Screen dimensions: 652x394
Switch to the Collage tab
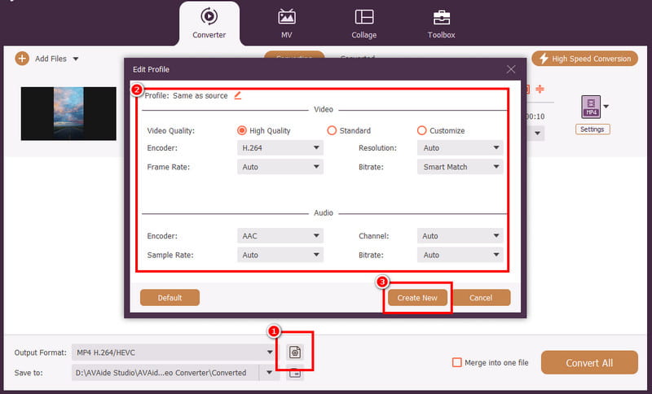(x=364, y=24)
